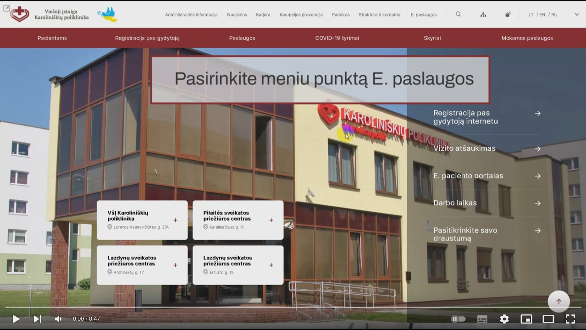The image size is (586, 330).
Task: Click the edit pencil icon in top-left corner
Action: 6,8
